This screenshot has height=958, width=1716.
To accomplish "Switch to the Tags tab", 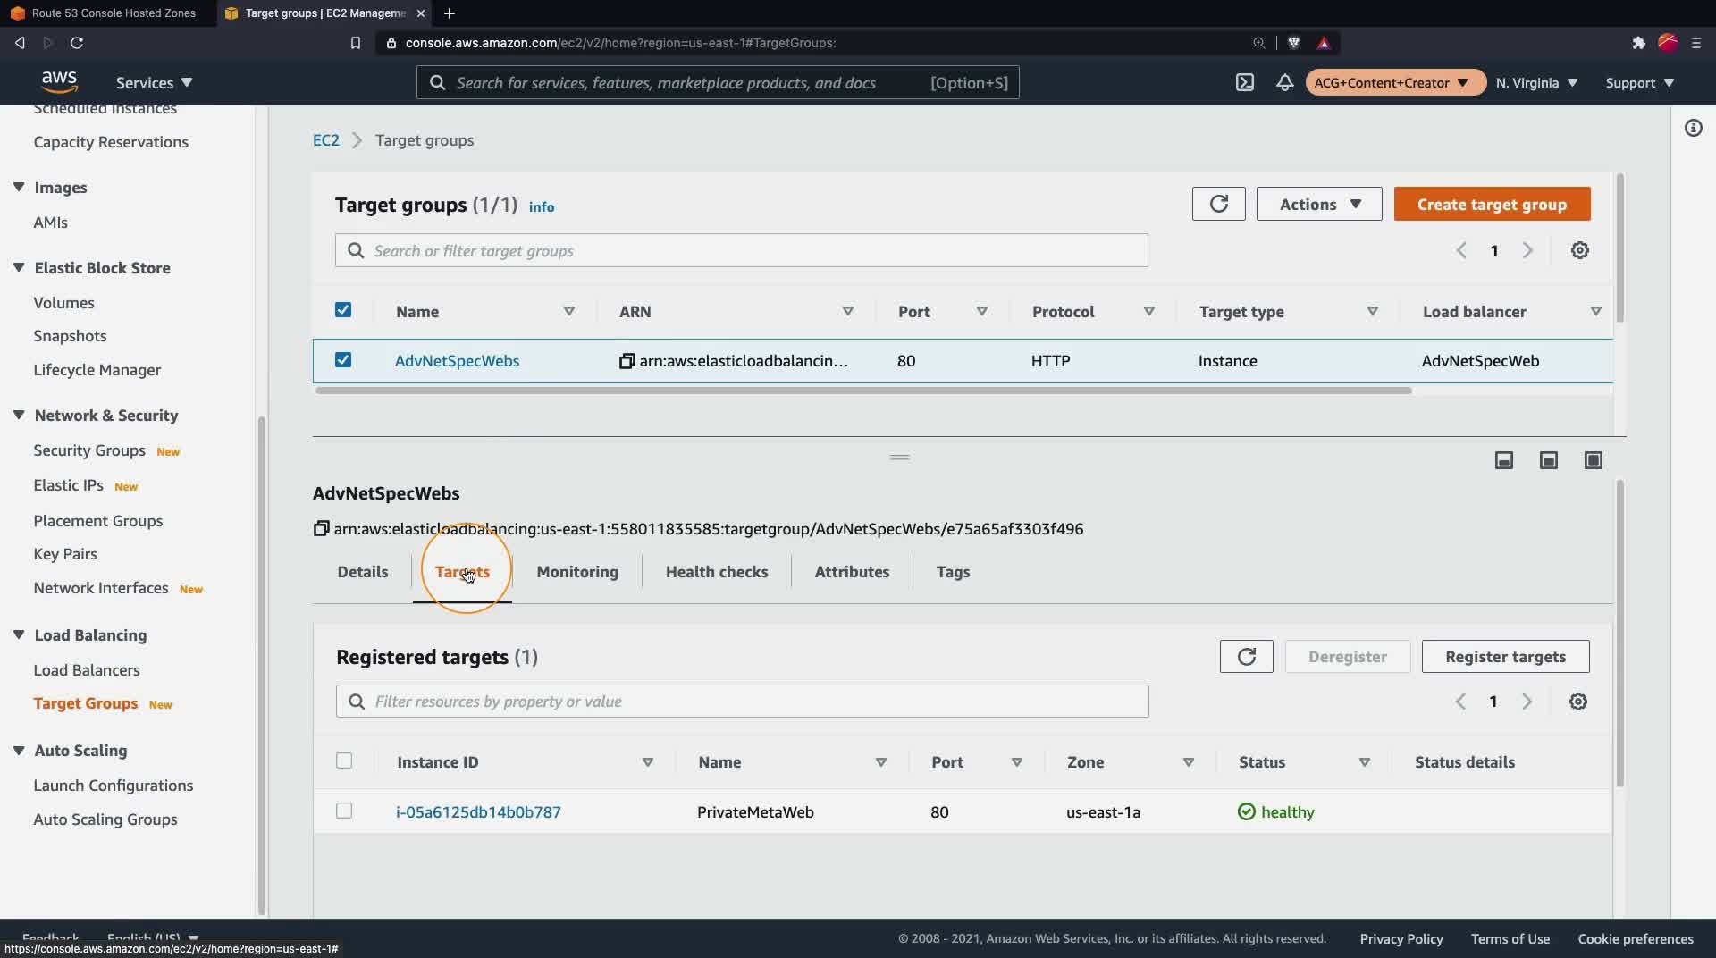I will click(953, 572).
